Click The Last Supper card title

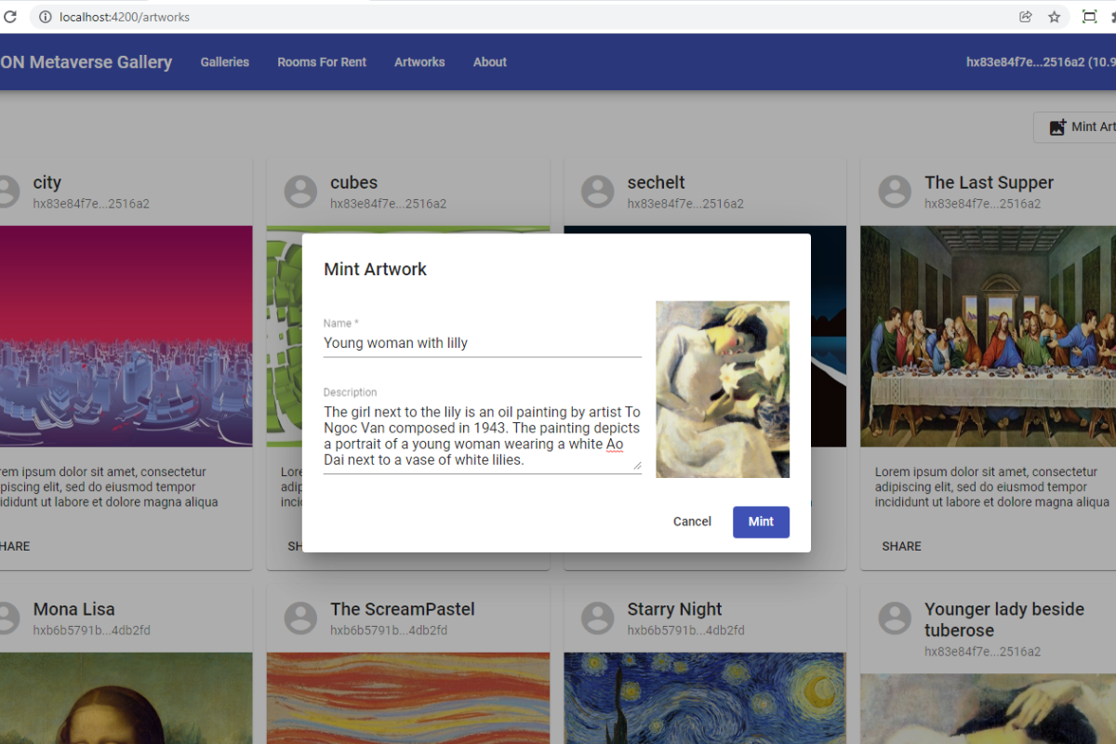click(x=989, y=183)
